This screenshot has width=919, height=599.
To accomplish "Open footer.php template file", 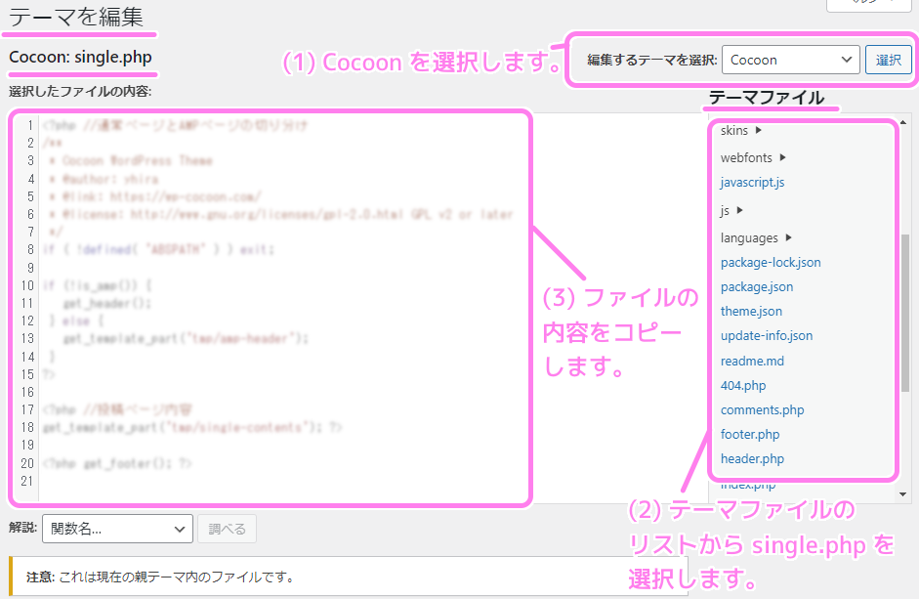I will [750, 435].
